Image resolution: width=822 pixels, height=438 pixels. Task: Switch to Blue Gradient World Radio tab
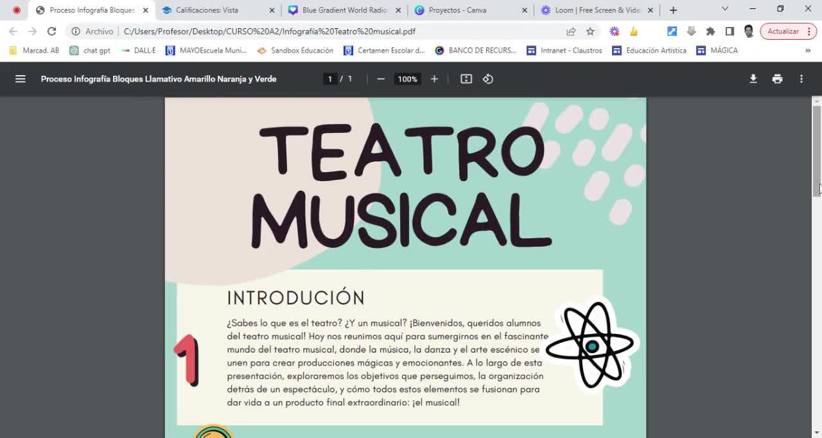coord(344,10)
